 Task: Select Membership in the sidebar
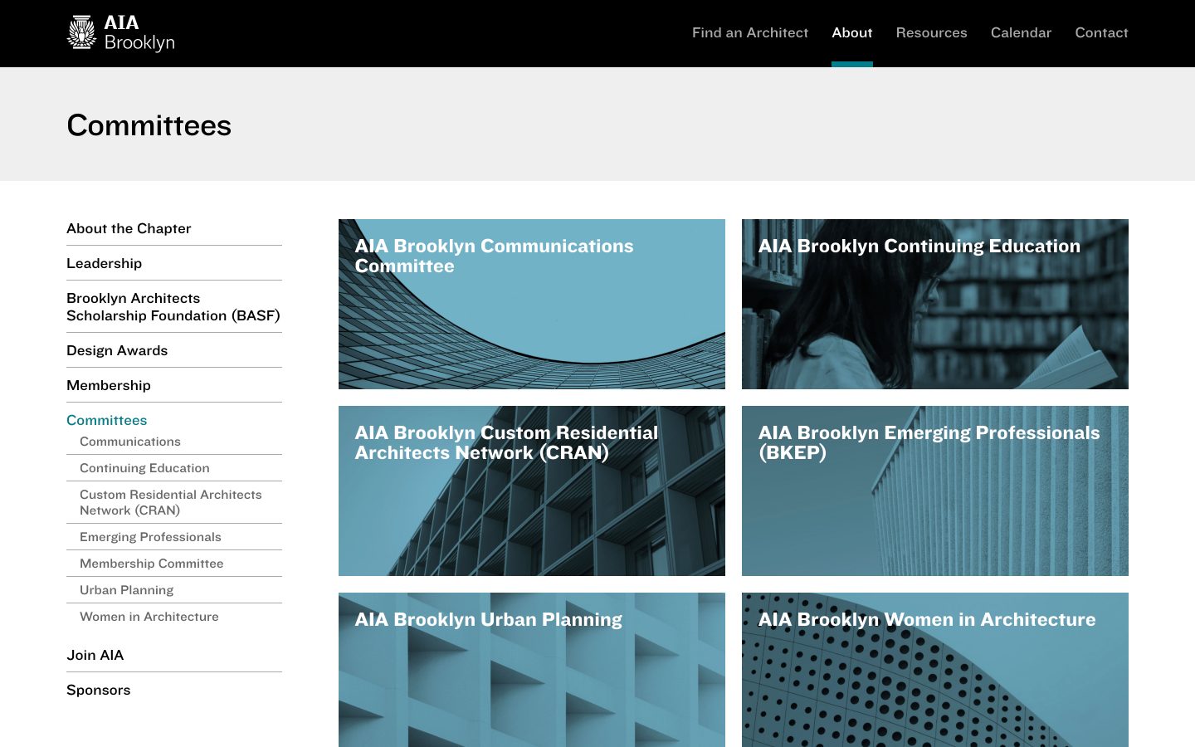[109, 385]
